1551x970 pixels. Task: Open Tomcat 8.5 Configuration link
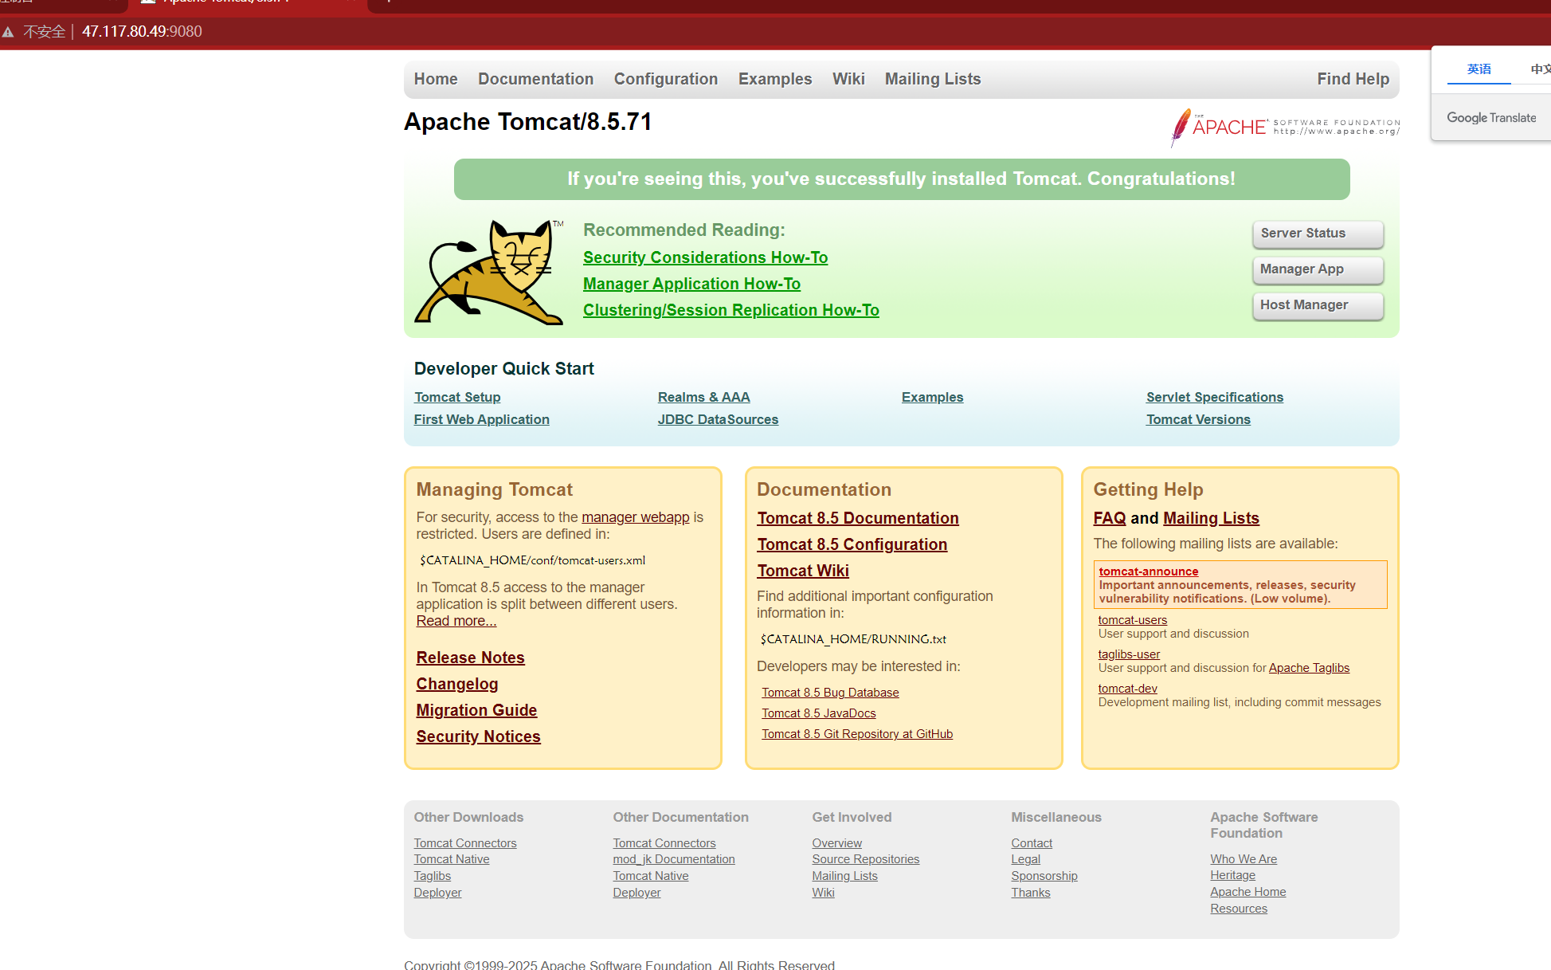[852, 544]
